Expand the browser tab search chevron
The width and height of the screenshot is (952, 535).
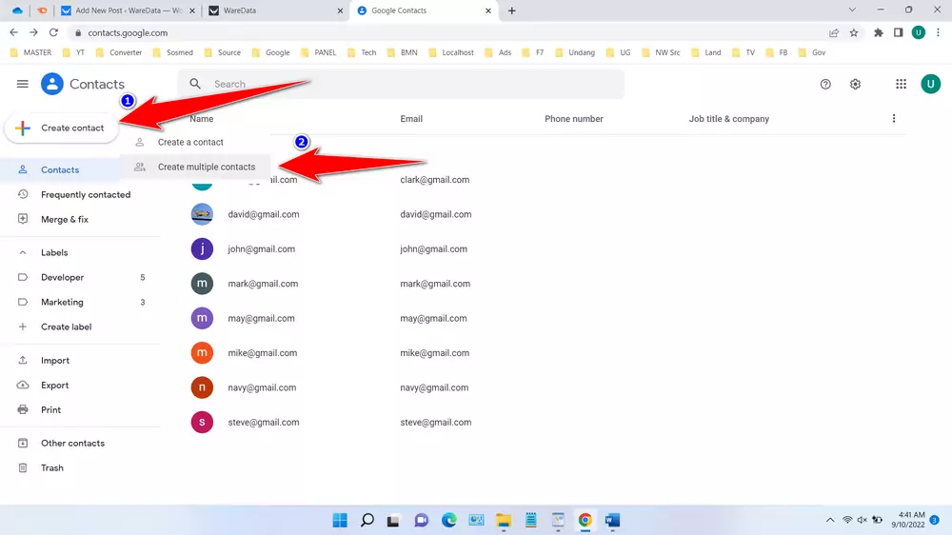851,10
